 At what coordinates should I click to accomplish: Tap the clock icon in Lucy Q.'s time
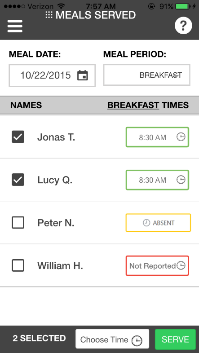[x=181, y=180]
